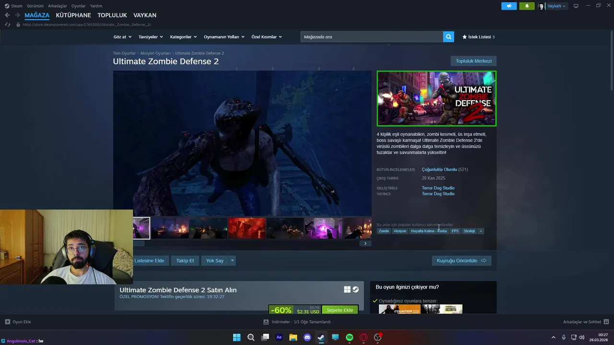Click the blue announcements megaphone icon
The image size is (614, 345).
pos(509,6)
